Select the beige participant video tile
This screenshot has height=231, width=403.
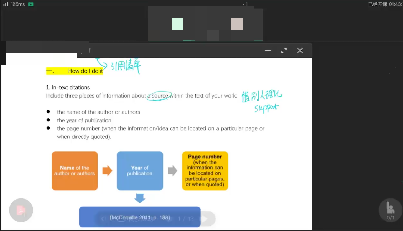click(237, 24)
